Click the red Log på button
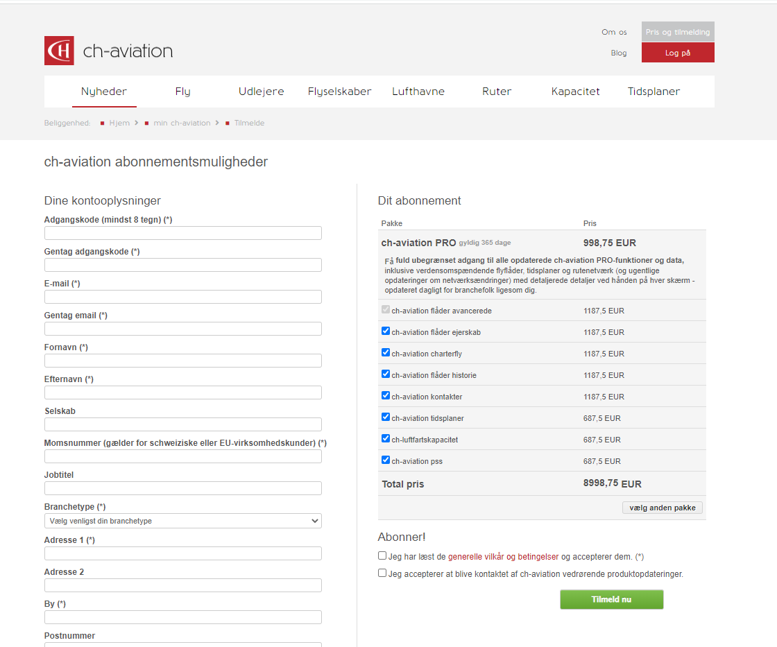This screenshot has height=647, width=777. point(678,53)
